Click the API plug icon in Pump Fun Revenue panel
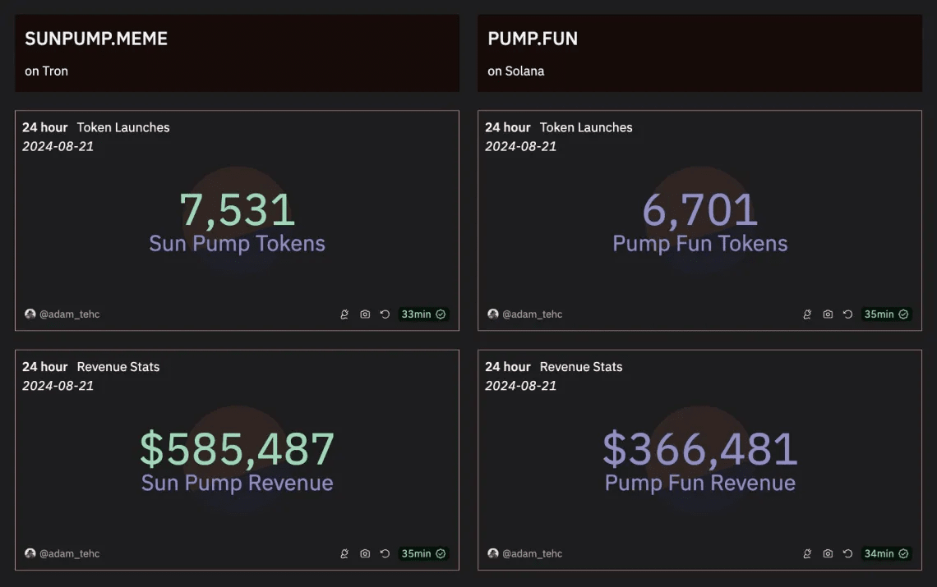937x587 pixels. click(808, 554)
